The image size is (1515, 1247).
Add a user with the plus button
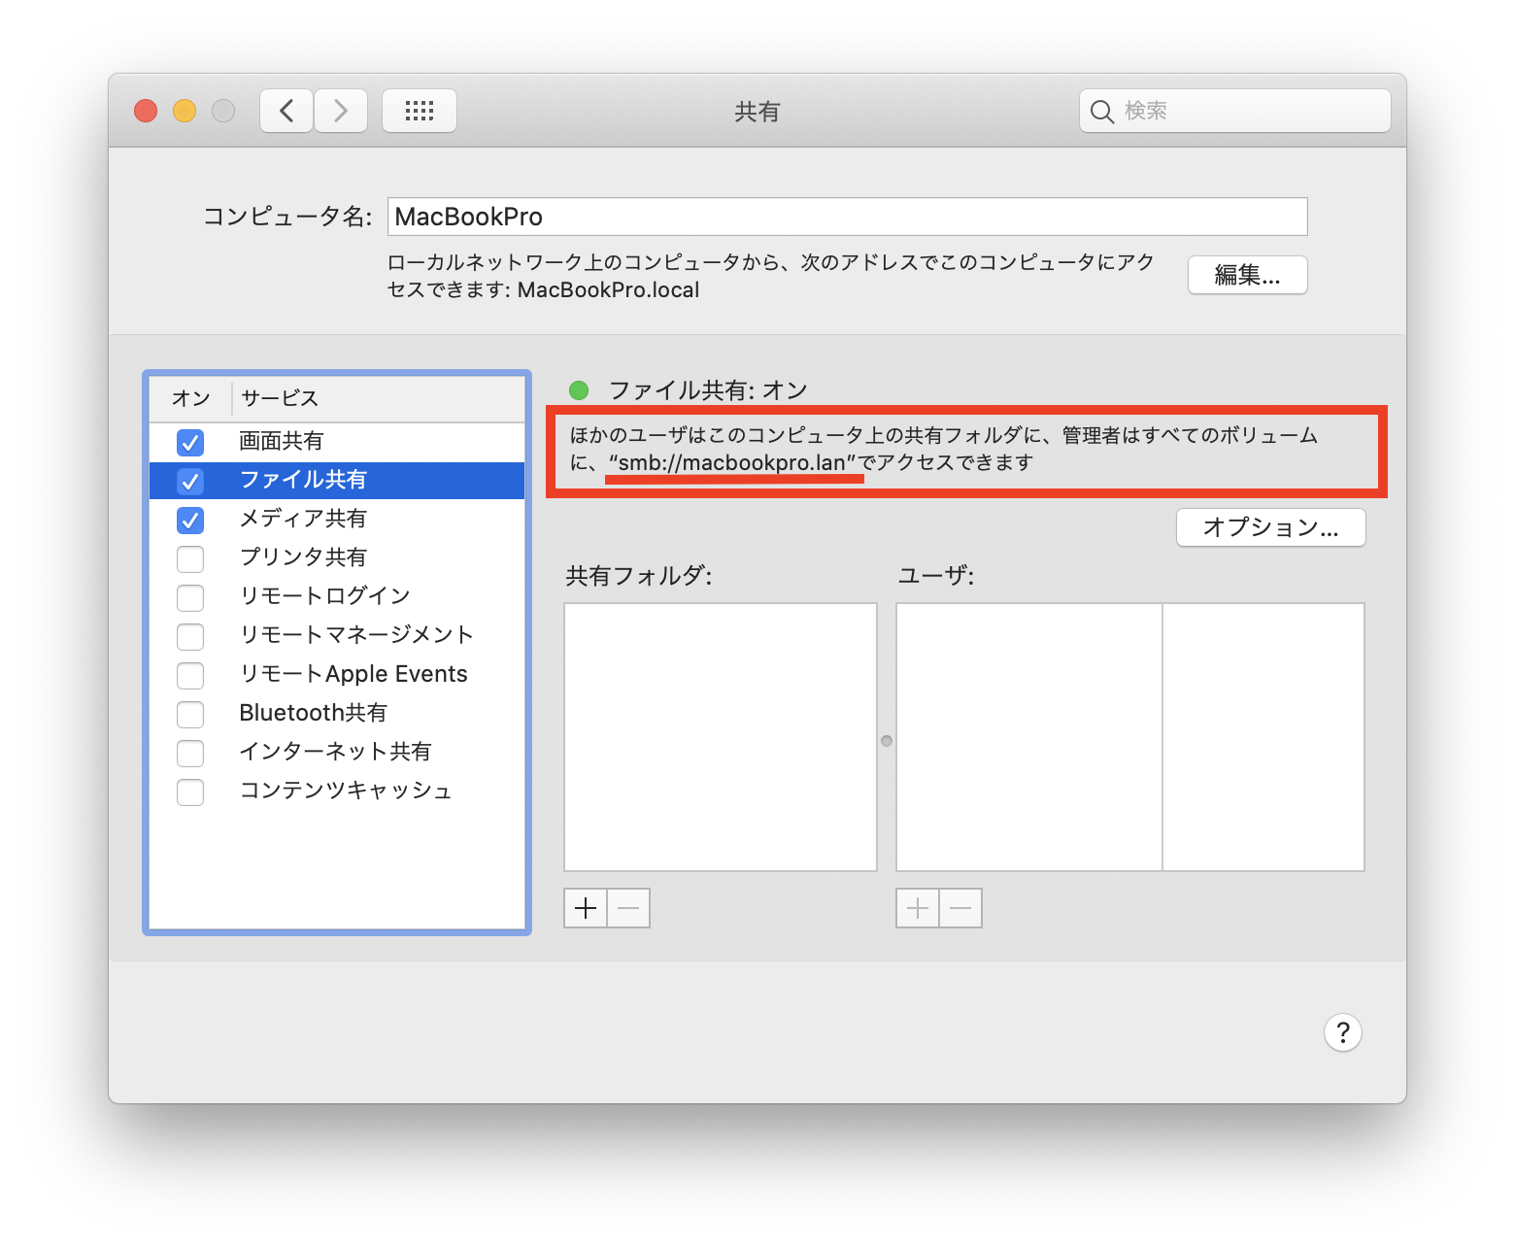coord(918,908)
